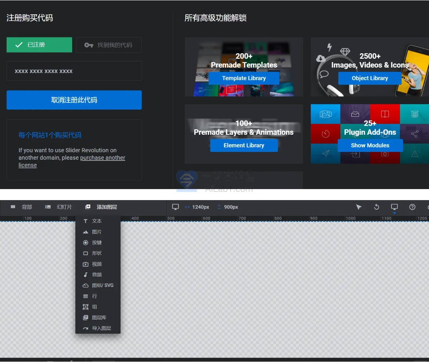
Task: Click 找到我的代码 find my code button
Action: tap(108, 45)
